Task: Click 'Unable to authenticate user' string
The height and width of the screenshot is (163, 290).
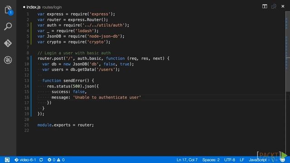Action: point(107,97)
